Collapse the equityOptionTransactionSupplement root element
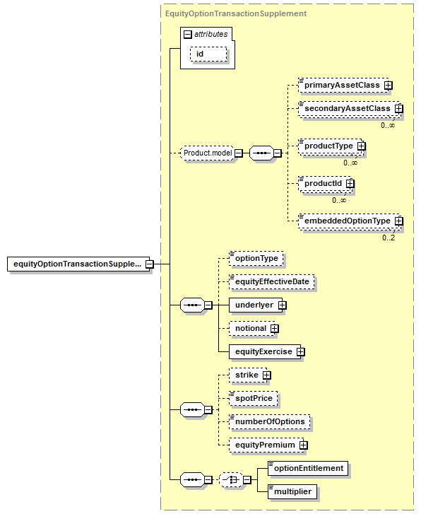 tap(149, 264)
